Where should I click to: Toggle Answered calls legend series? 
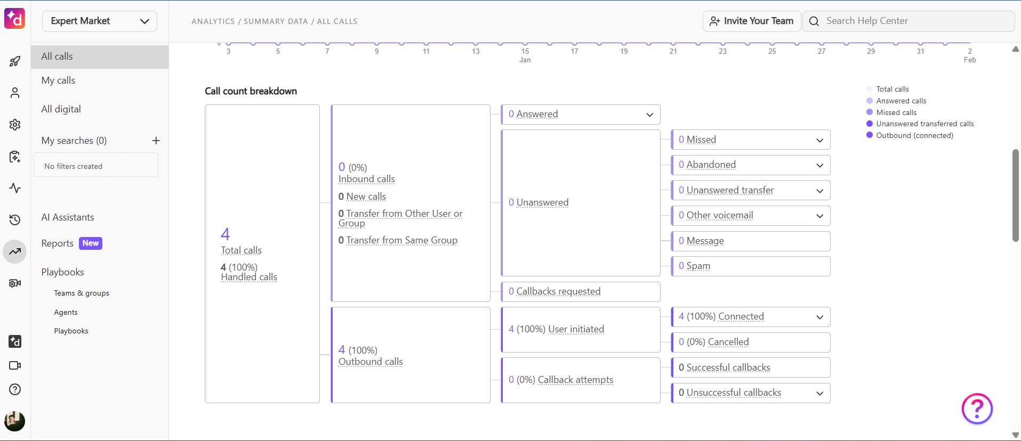coord(896,101)
